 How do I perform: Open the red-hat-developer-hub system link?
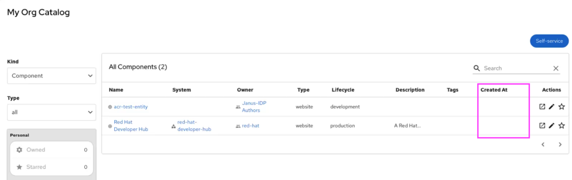click(x=194, y=126)
